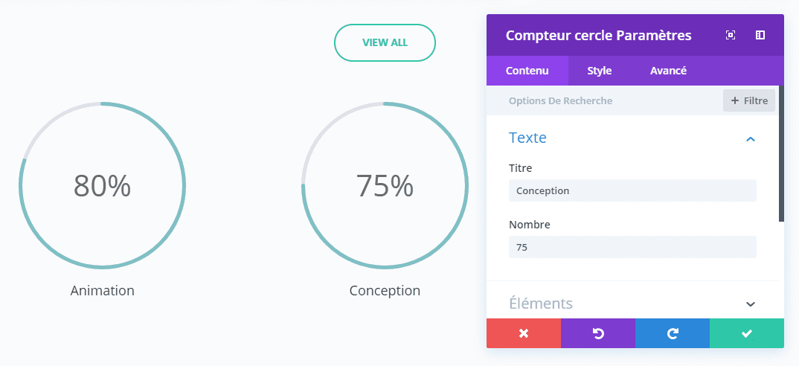The image size is (799, 366).
Task: Click the VIEW ALL button
Action: pyautogui.click(x=385, y=42)
